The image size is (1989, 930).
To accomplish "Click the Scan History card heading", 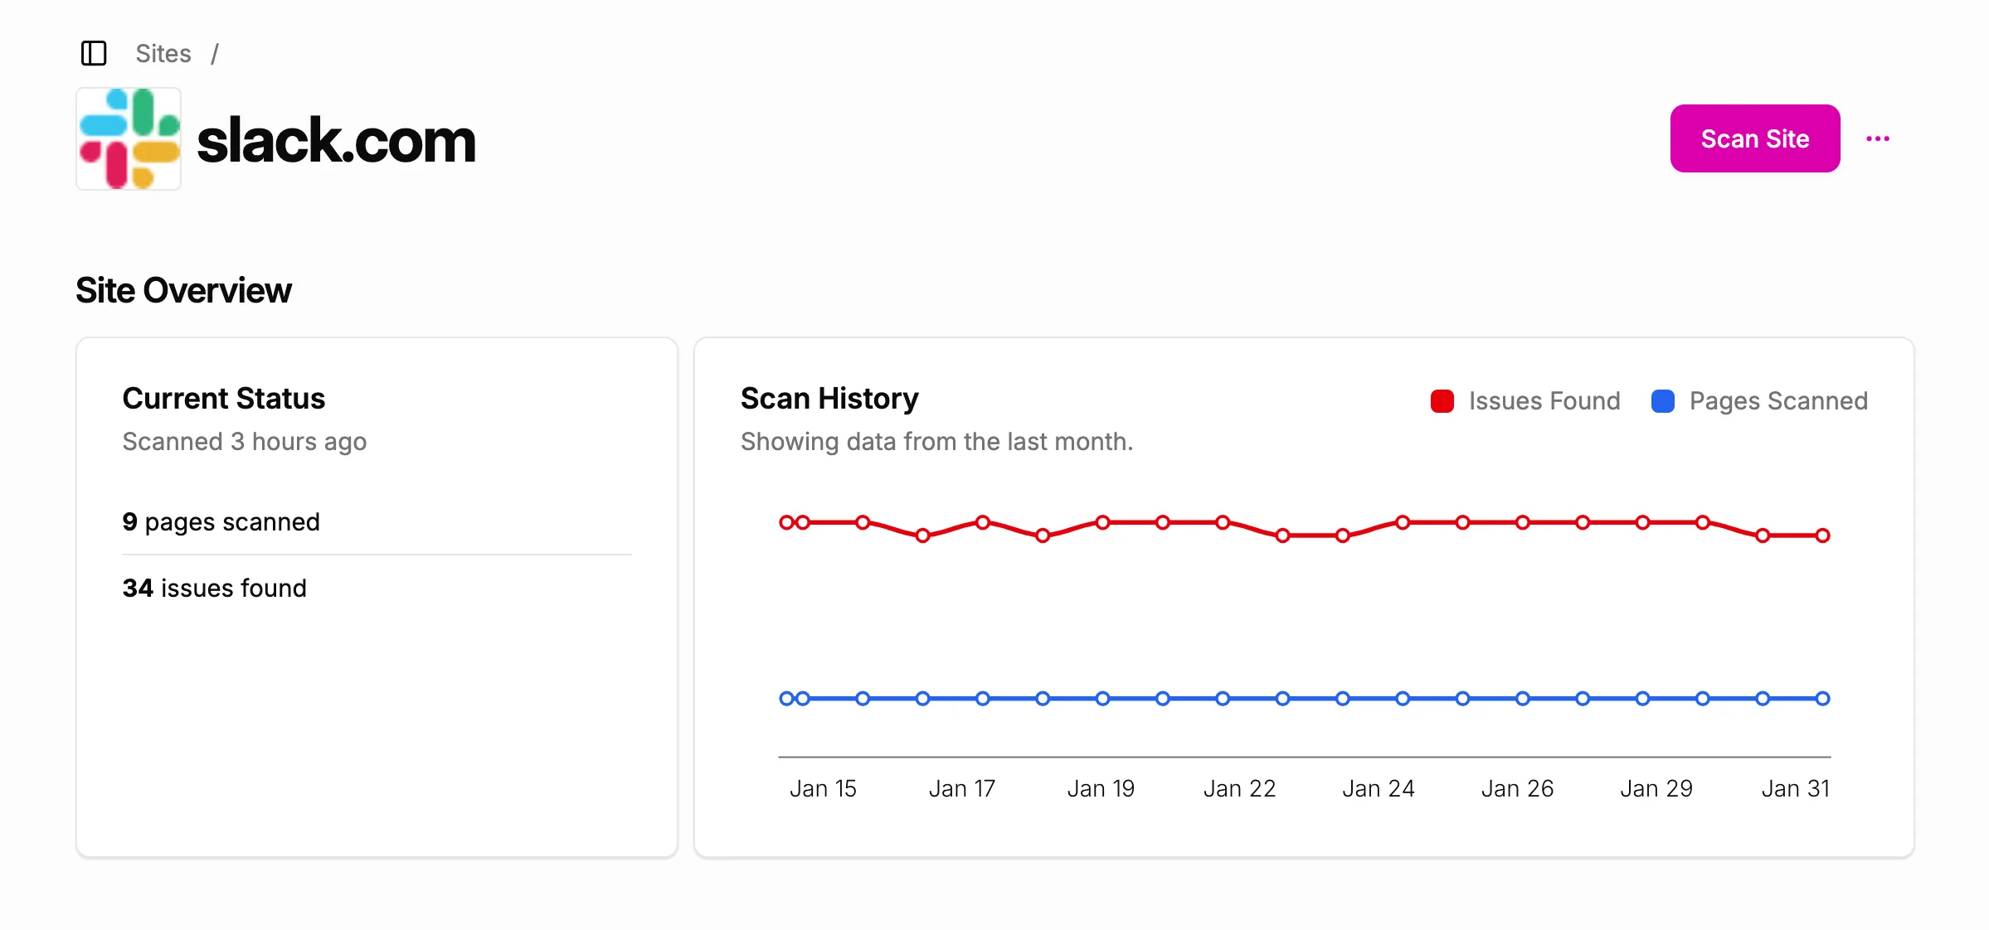I will (x=829, y=399).
